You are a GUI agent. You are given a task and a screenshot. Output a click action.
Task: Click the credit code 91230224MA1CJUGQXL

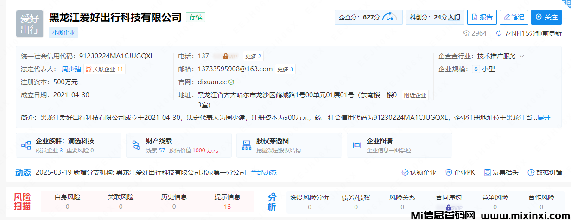pyautogui.click(x=116, y=56)
